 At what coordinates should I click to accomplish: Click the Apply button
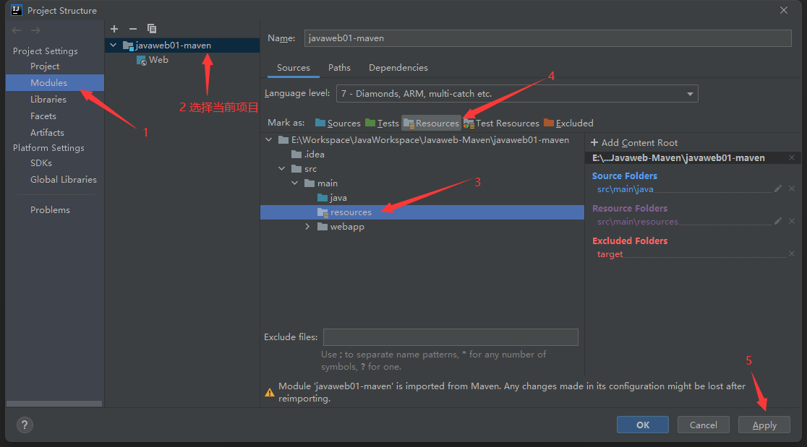[764, 425]
